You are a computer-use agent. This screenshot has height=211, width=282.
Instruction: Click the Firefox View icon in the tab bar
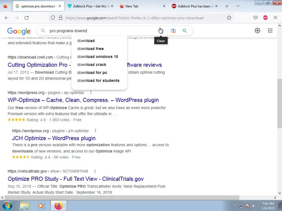coord(6,6)
